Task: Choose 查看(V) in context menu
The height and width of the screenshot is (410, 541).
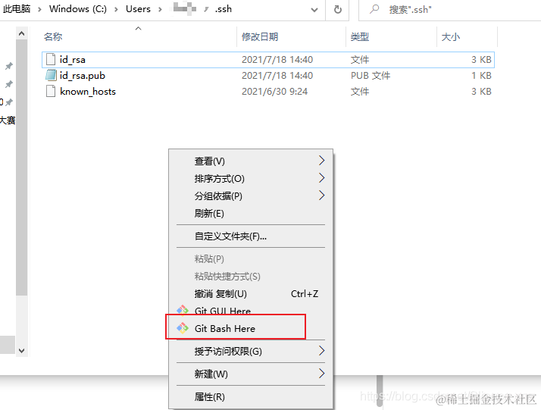Action: coord(251,161)
